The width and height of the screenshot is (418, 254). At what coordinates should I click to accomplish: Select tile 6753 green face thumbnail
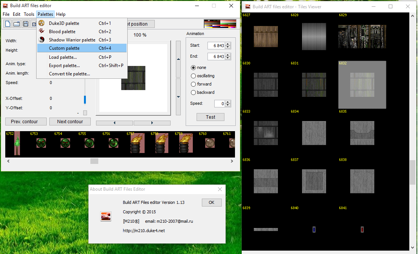(41, 143)
